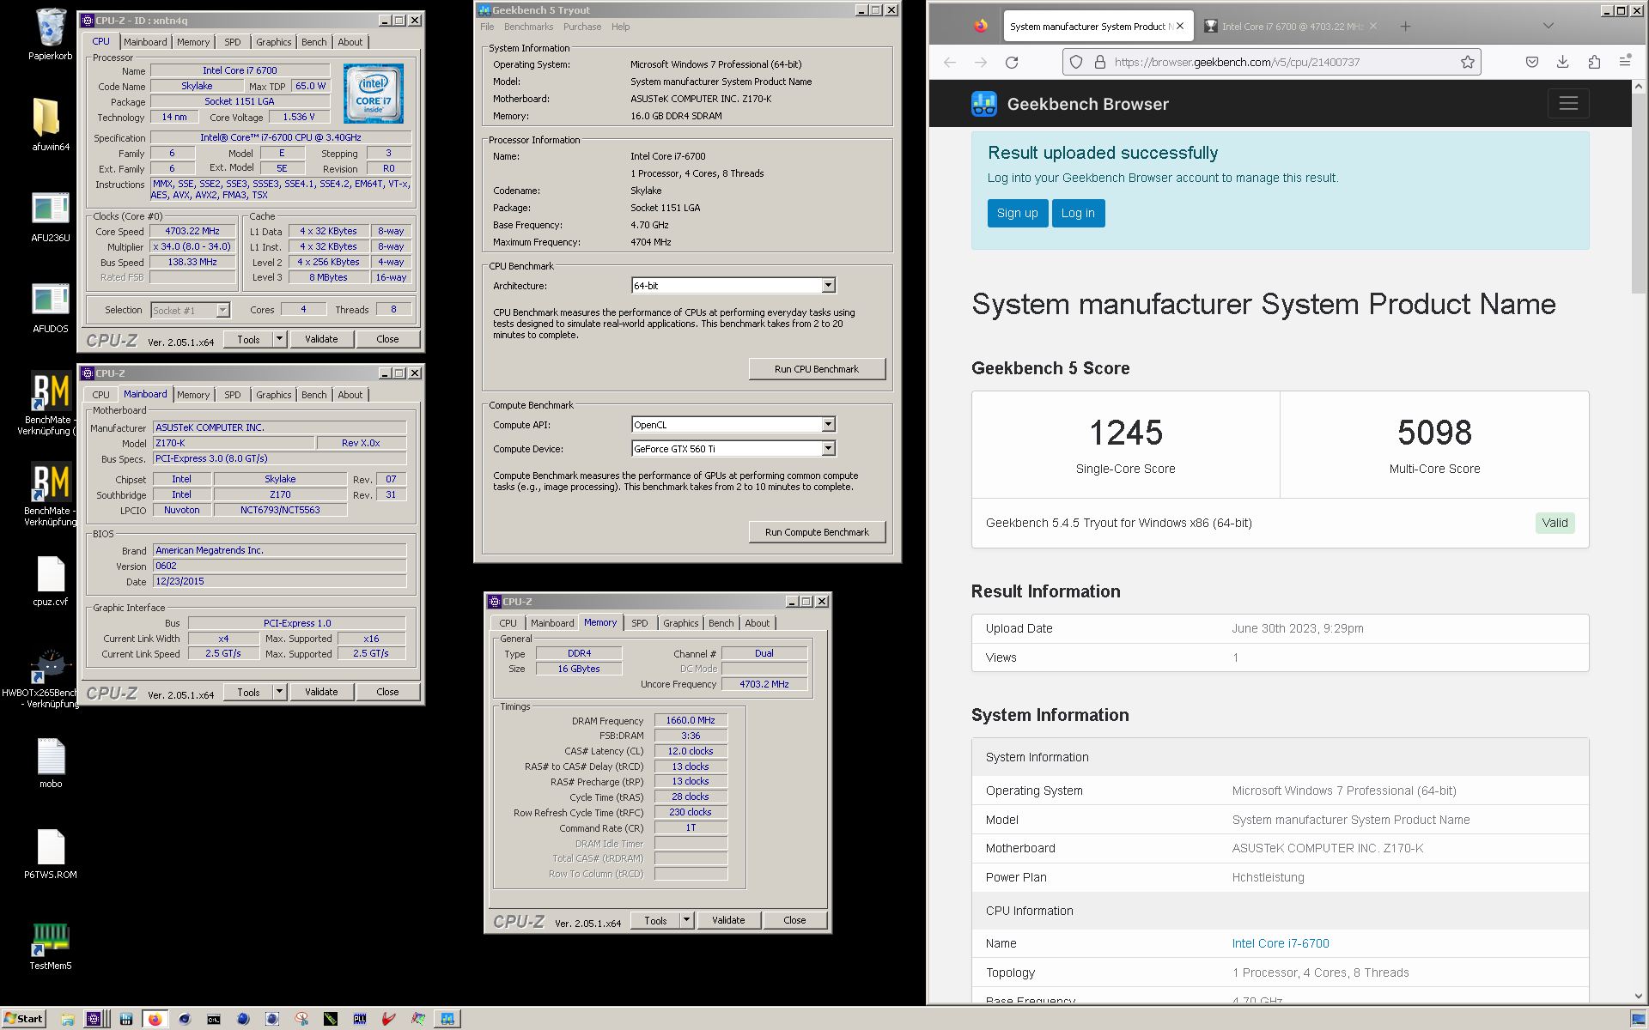
Task: Open SPD tab in Memory CPU-Z window
Action: click(640, 623)
